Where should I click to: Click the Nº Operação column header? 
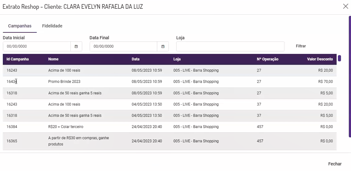coord(267,59)
